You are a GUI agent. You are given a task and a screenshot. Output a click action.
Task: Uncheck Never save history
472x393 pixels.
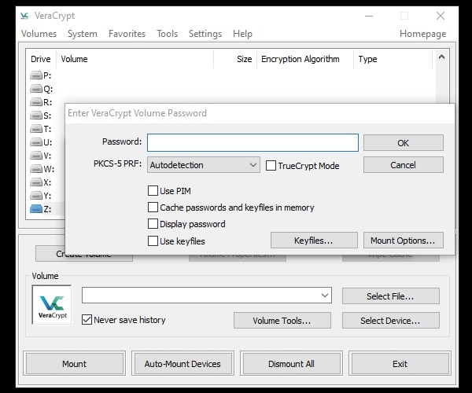point(87,320)
